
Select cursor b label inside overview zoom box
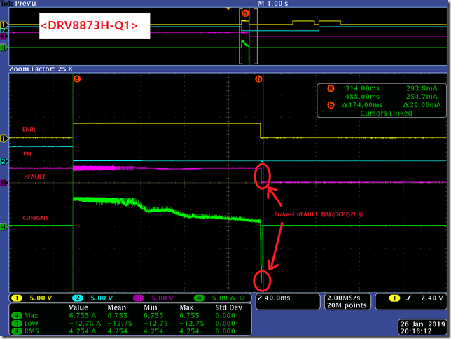click(x=245, y=13)
